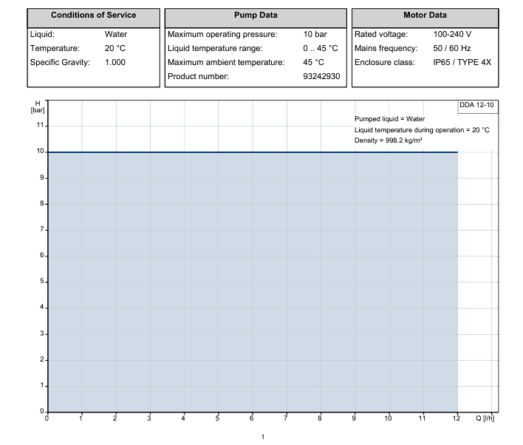
Task: Click the Motor Data header
Action: coord(425,15)
